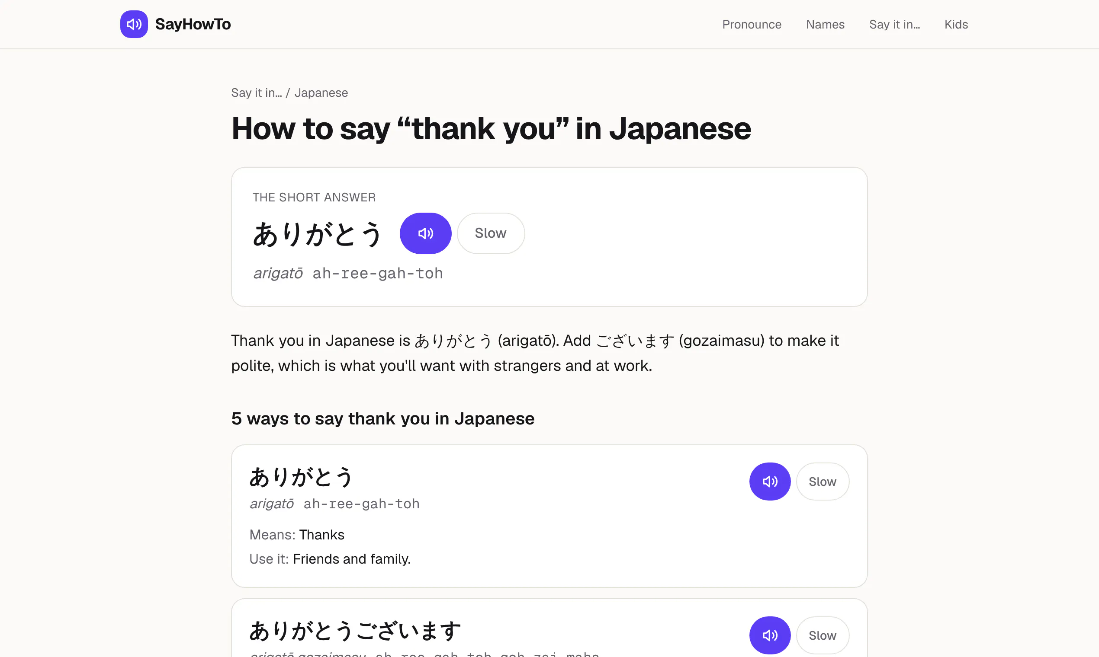Click the first list card's ありがとう heading

coord(301,477)
